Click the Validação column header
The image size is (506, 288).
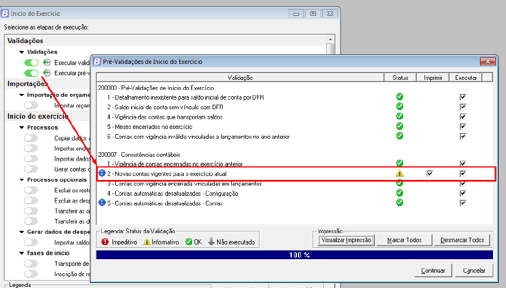[240, 78]
